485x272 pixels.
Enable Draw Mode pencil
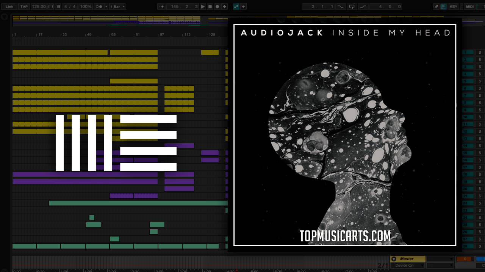tap(436, 6)
